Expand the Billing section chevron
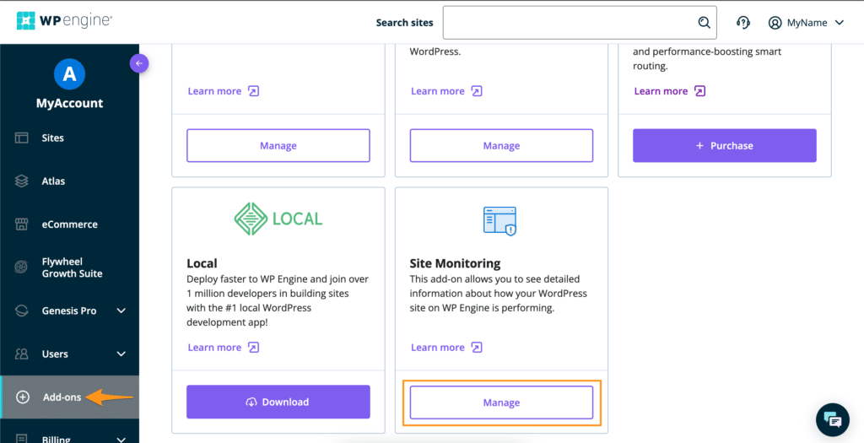Image resolution: width=864 pixels, height=443 pixels. [121, 438]
